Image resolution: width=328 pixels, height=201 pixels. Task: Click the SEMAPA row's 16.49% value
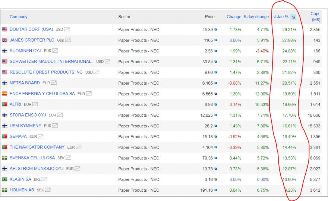(289, 137)
